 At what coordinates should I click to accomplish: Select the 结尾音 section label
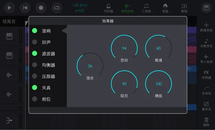coord(9,21)
